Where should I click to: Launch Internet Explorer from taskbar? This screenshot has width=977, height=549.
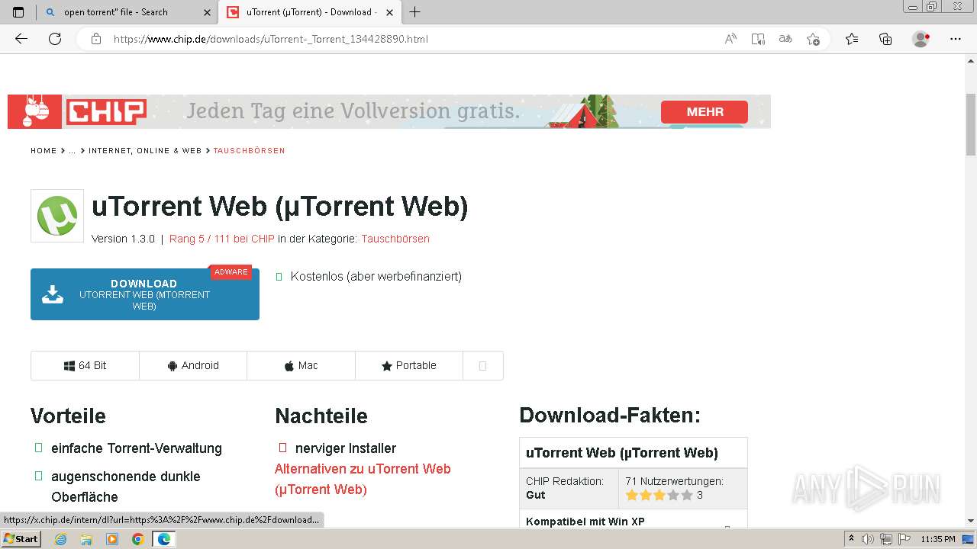(61, 539)
